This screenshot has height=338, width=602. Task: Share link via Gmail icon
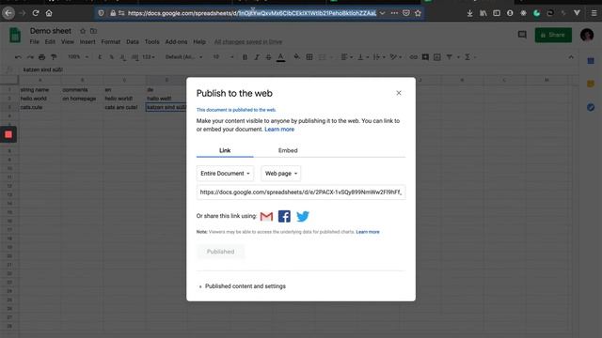(266, 216)
